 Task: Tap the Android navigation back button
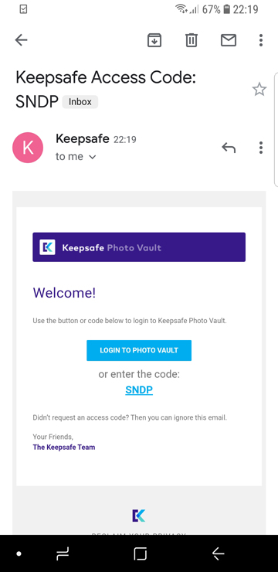219,554
